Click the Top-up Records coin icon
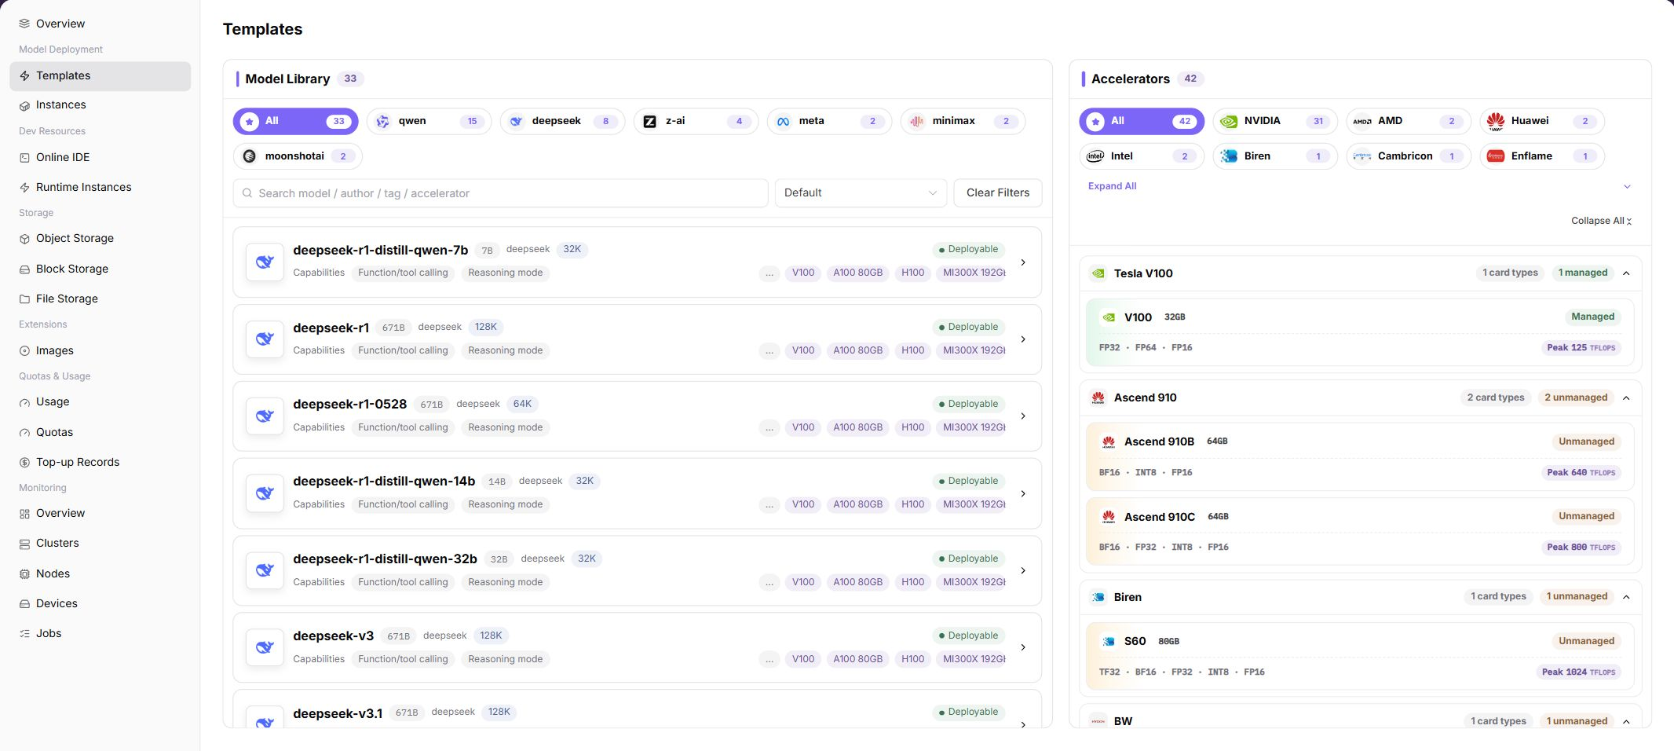This screenshot has width=1674, height=751. click(x=24, y=463)
